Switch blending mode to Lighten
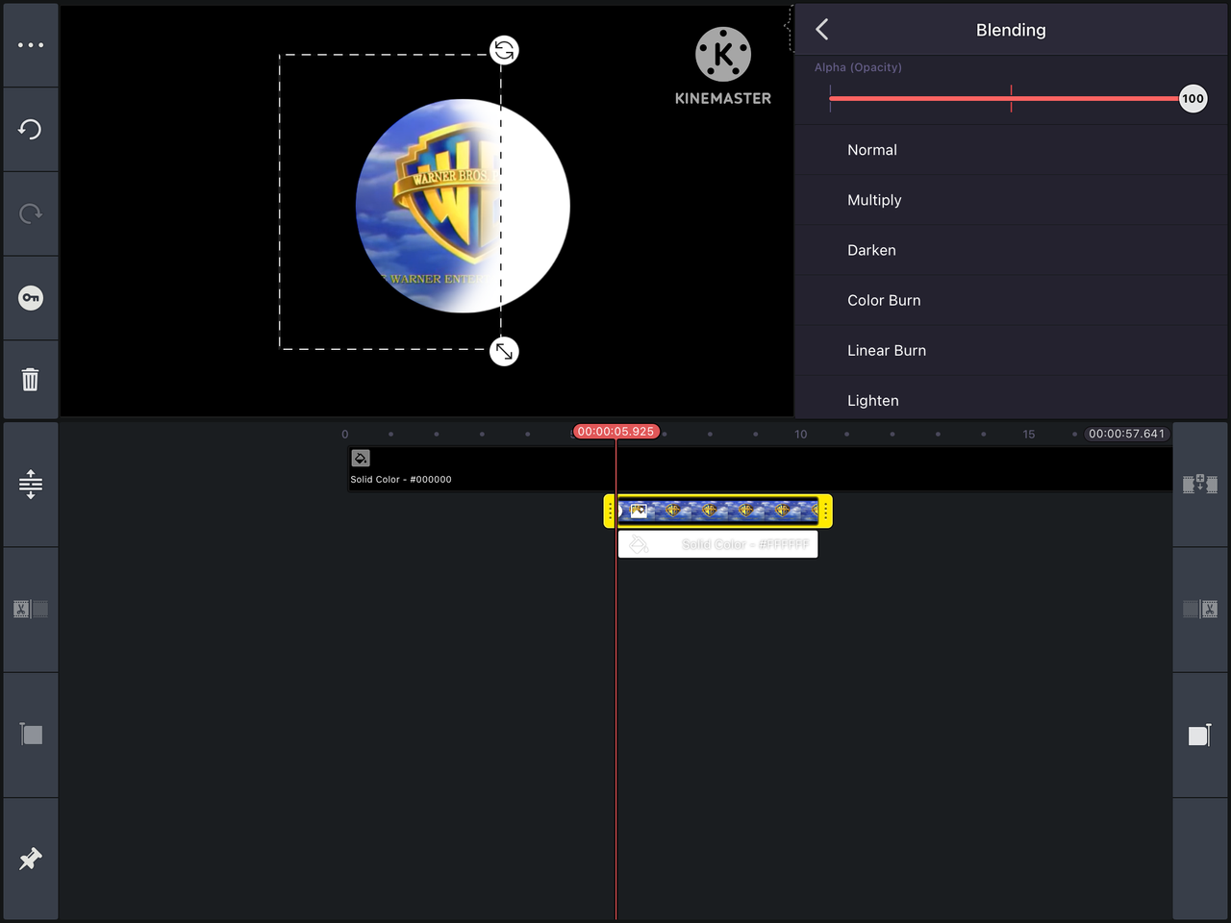The width and height of the screenshot is (1231, 923). click(x=1011, y=398)
